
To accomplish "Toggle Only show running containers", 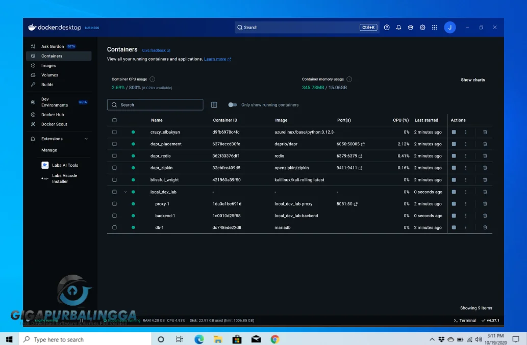I will pos(232,104).
